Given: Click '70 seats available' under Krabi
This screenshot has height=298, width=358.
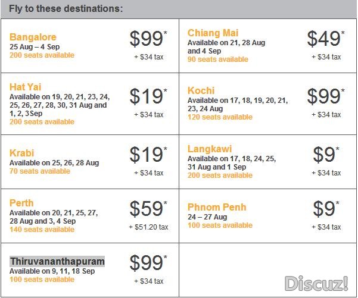Looking at the screenshot, I should click(x=40, y=171).
